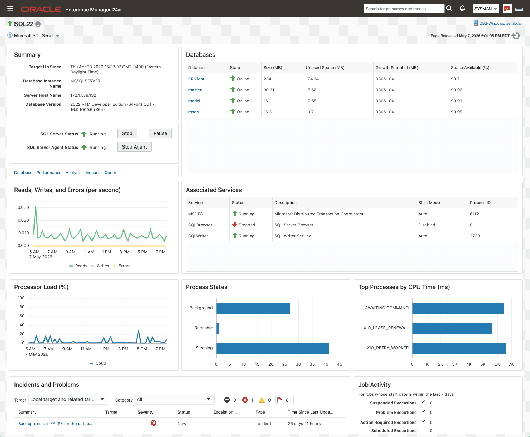Open the master database link

[x=195, y=90]
